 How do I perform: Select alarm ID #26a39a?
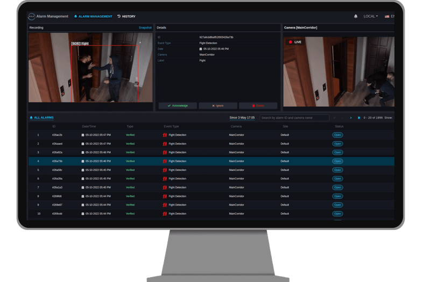click(57, 178)
